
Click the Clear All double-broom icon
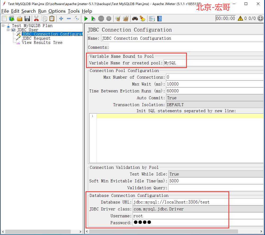pyautogui.click(x=125, y=19)
